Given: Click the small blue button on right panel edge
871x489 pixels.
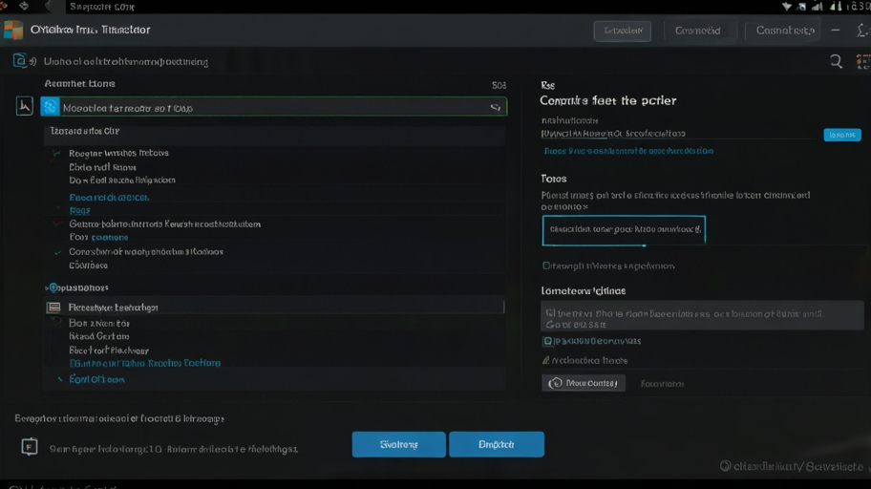Looking at the screenshot, I should click(841, 135).
